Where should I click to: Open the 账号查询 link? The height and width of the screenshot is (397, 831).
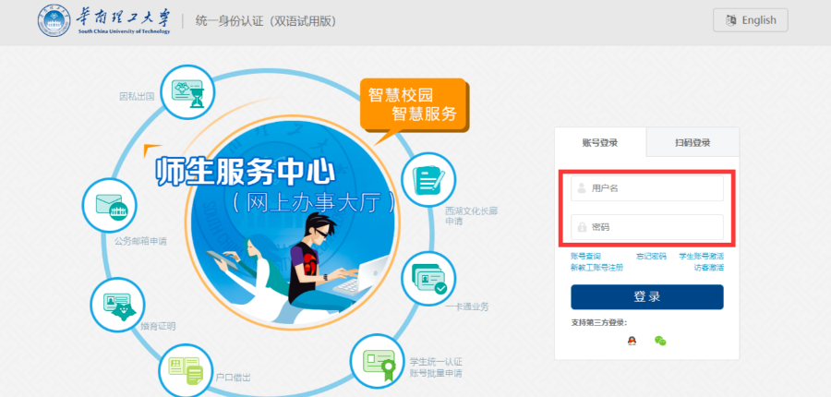585,256
